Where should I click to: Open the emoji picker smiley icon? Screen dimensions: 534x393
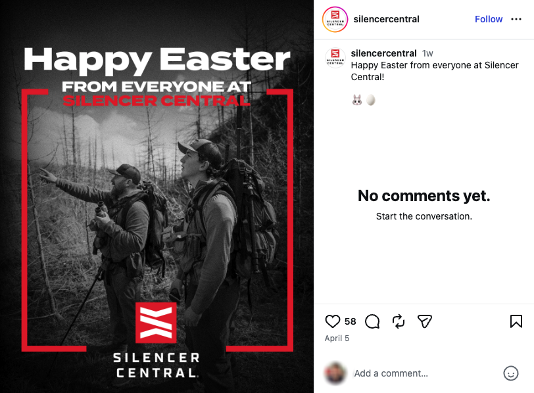[510, 373]
